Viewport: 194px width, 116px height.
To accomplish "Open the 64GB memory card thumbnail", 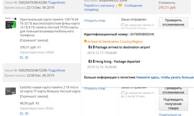I will 11,23.
